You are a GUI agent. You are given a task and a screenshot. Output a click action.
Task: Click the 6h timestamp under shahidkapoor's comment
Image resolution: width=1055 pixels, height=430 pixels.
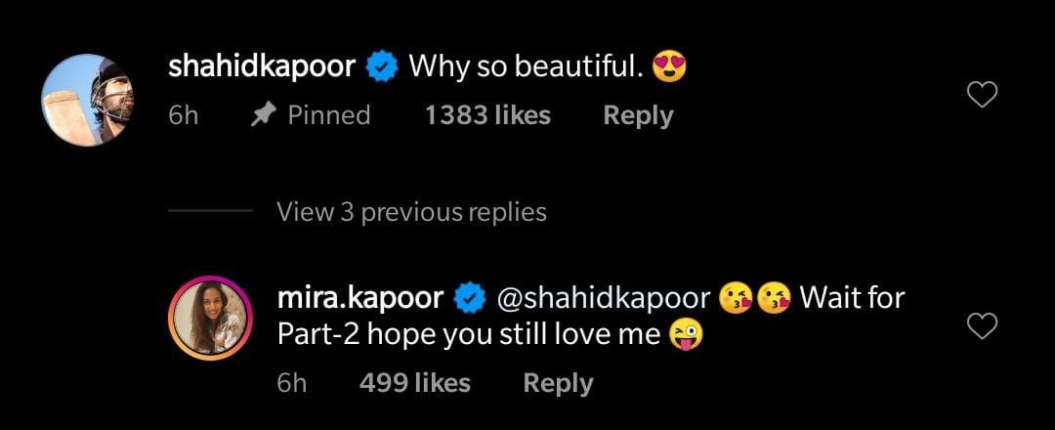coord(183,115)
